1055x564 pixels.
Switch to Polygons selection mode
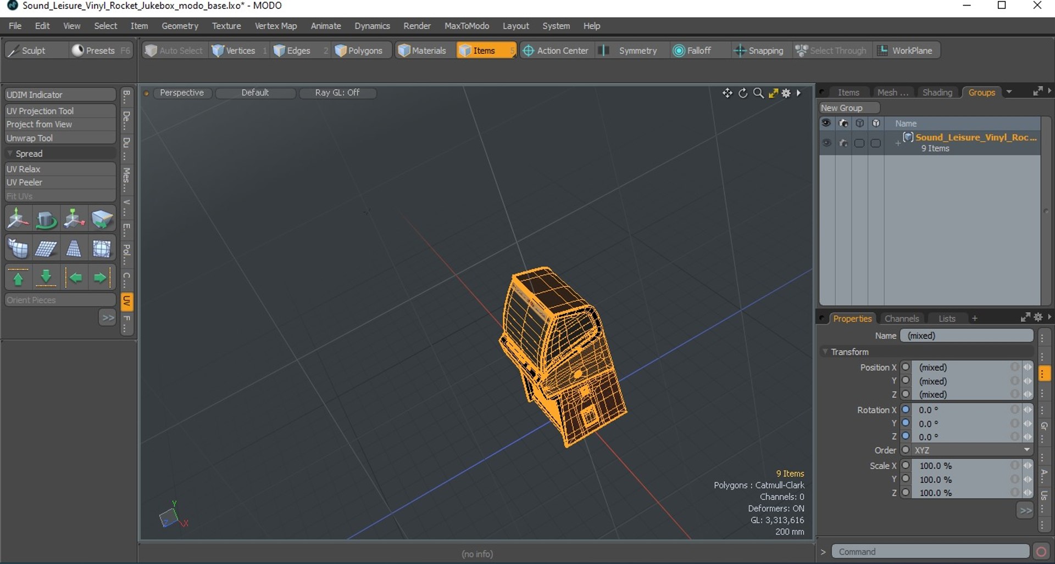pyautogui.click(x=362, y=50)
